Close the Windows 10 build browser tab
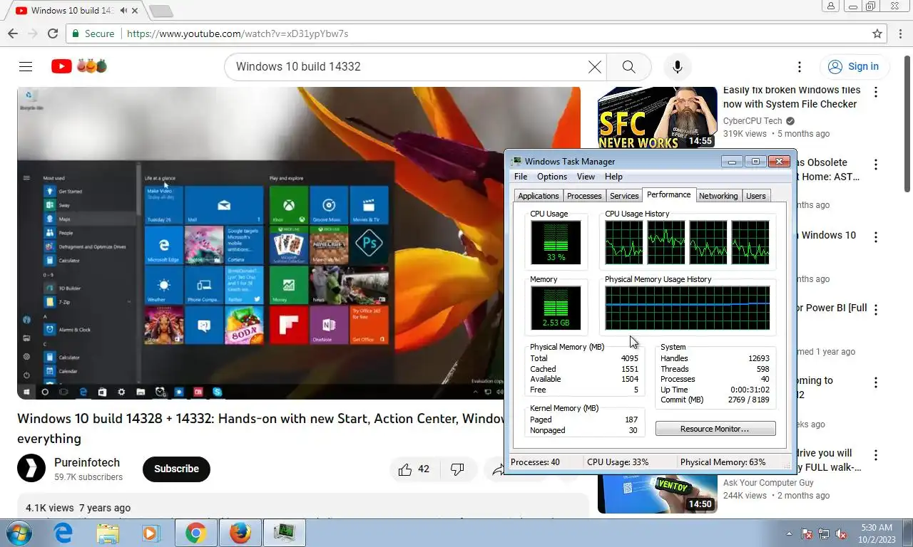 (136, 11)
